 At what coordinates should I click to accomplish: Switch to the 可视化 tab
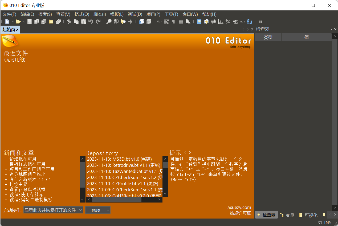tap(308, 215)
